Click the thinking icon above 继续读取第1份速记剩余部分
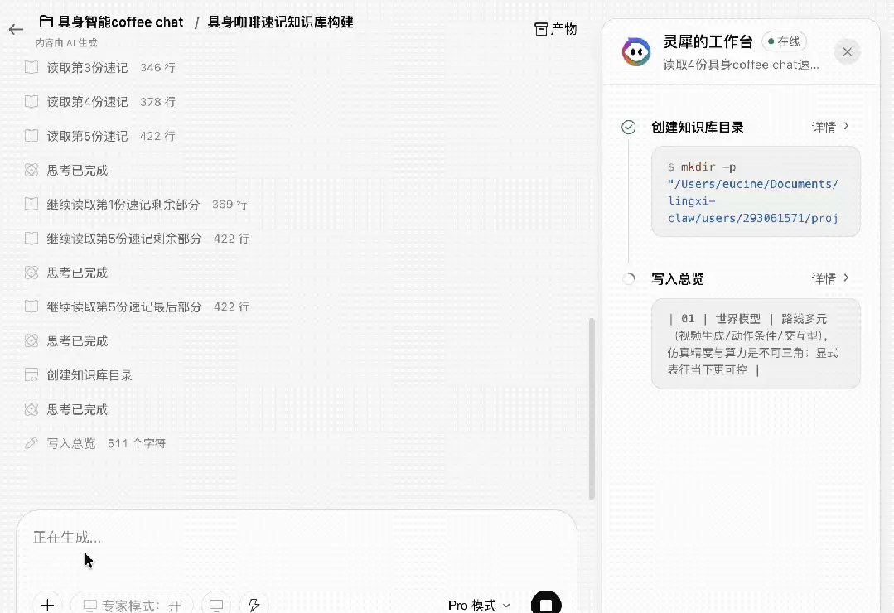894x613 pixels. [31, 170]
